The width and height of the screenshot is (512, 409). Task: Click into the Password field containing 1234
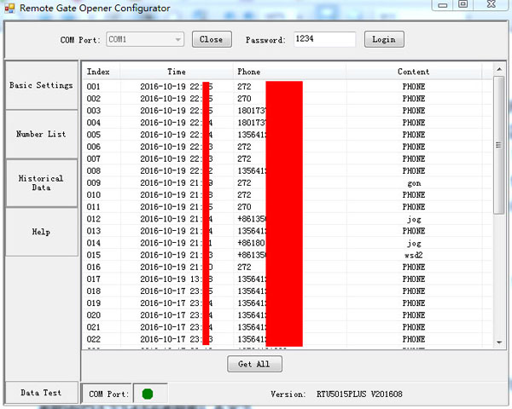pos(324,39)
